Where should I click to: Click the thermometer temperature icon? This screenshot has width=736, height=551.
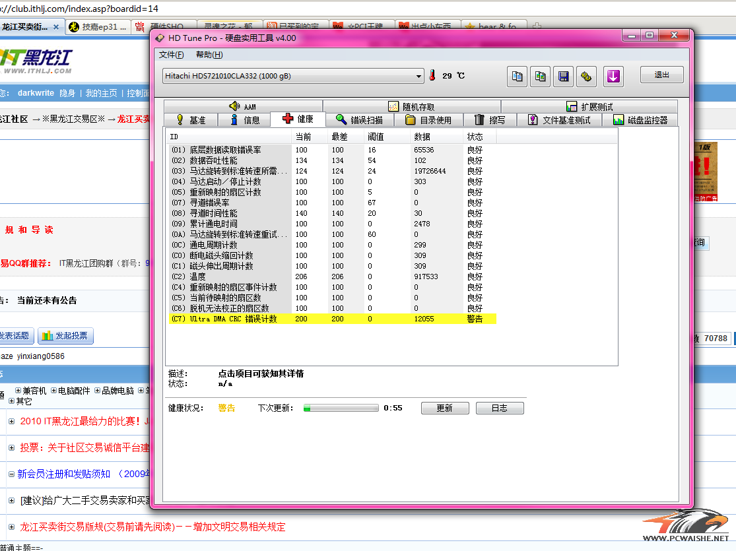[432, 76]
